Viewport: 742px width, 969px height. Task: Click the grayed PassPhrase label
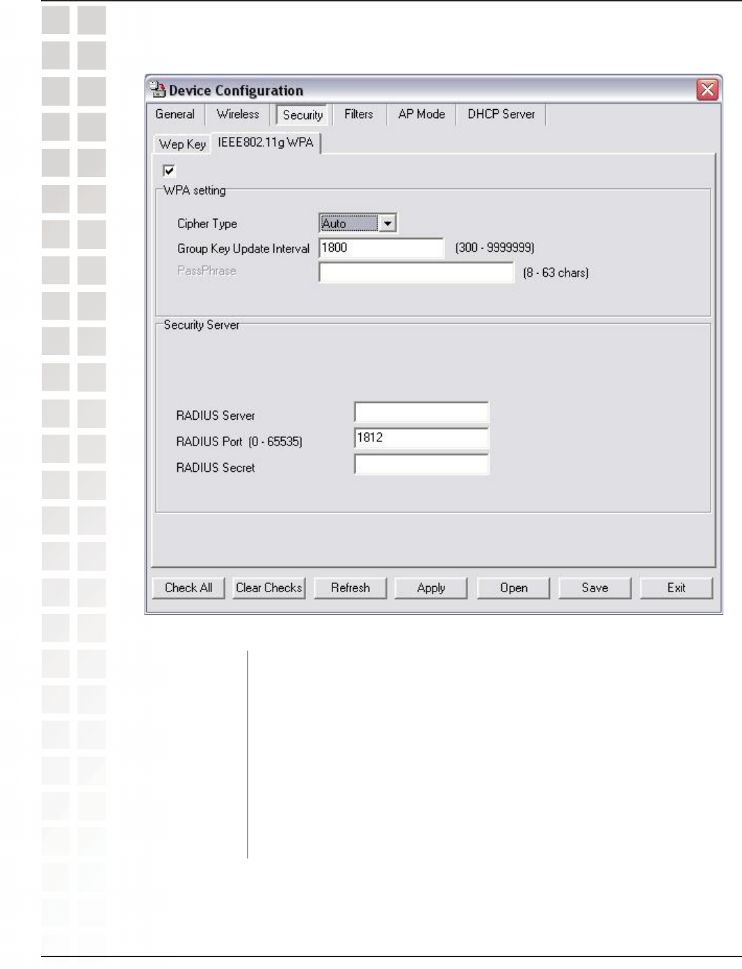click(x=207, y=270)
